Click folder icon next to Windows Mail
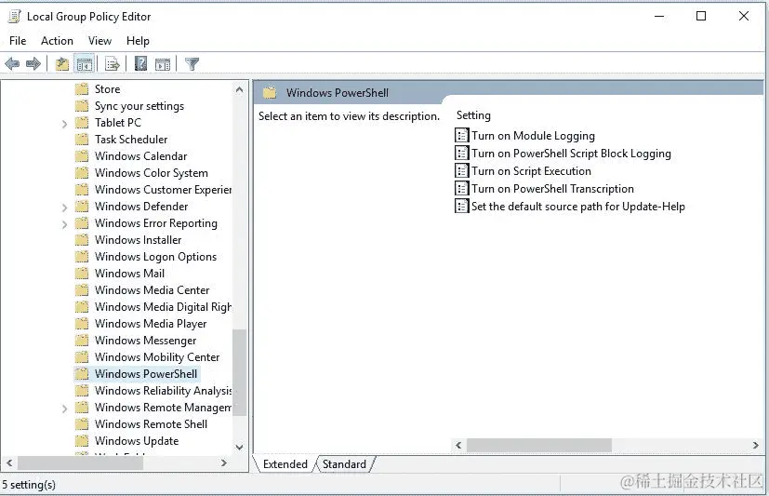The width and height of the screenshot is (769, 496). (82, 273)
